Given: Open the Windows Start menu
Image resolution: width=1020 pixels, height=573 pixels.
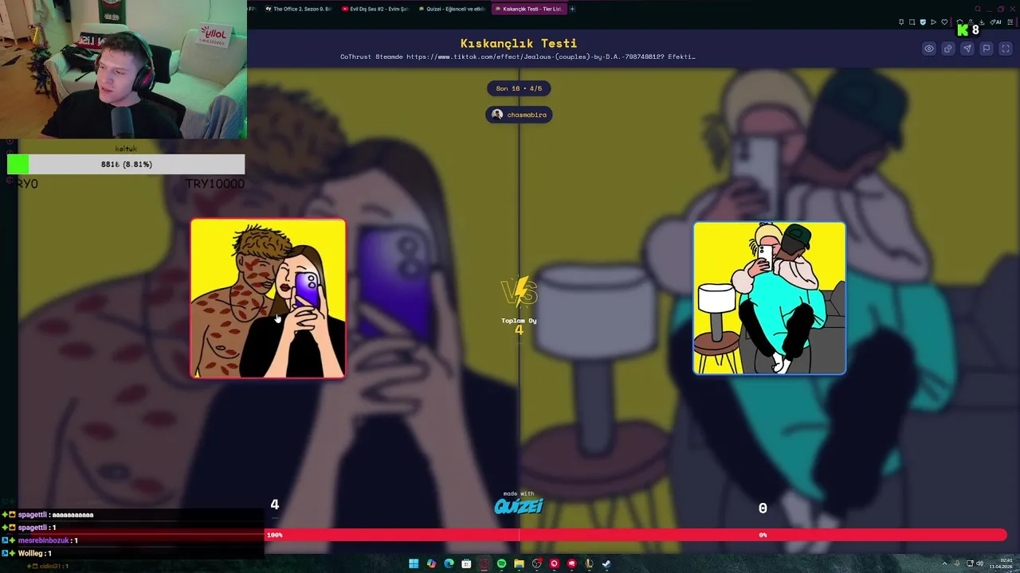Looking at the screenshot, I should tap(414, 563).
